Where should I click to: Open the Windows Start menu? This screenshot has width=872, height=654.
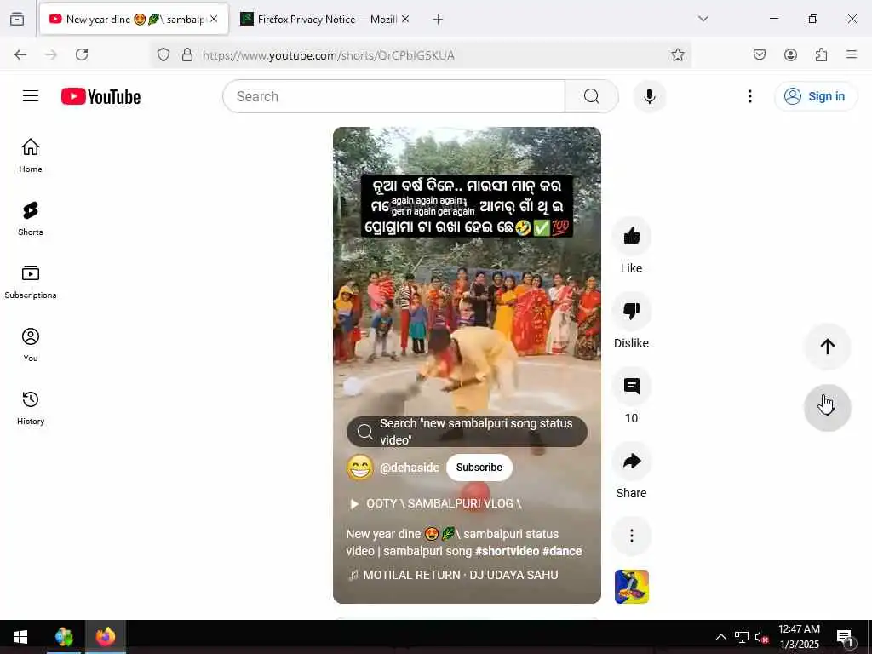pyautogui.click(x=20, y=637)
